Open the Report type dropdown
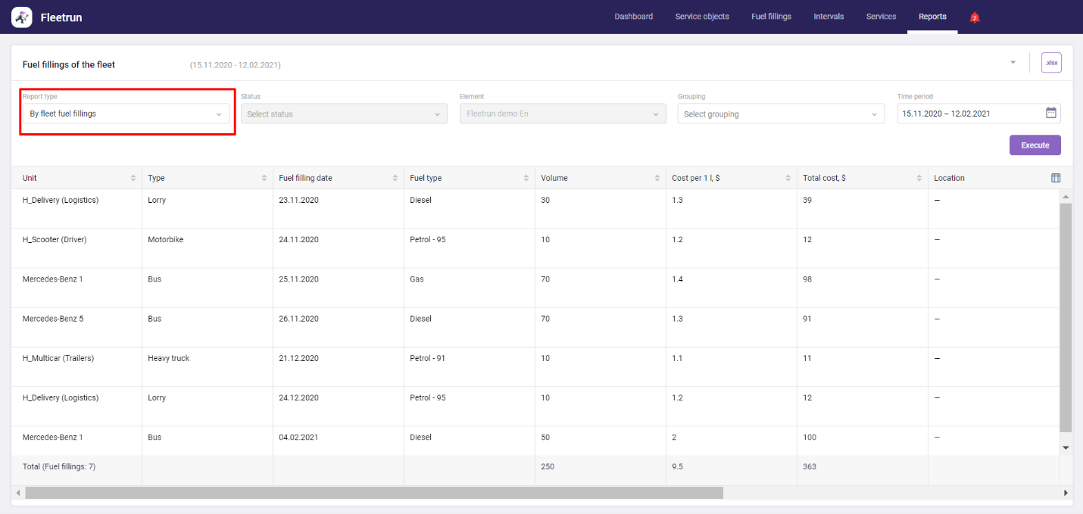 (126, 114)
